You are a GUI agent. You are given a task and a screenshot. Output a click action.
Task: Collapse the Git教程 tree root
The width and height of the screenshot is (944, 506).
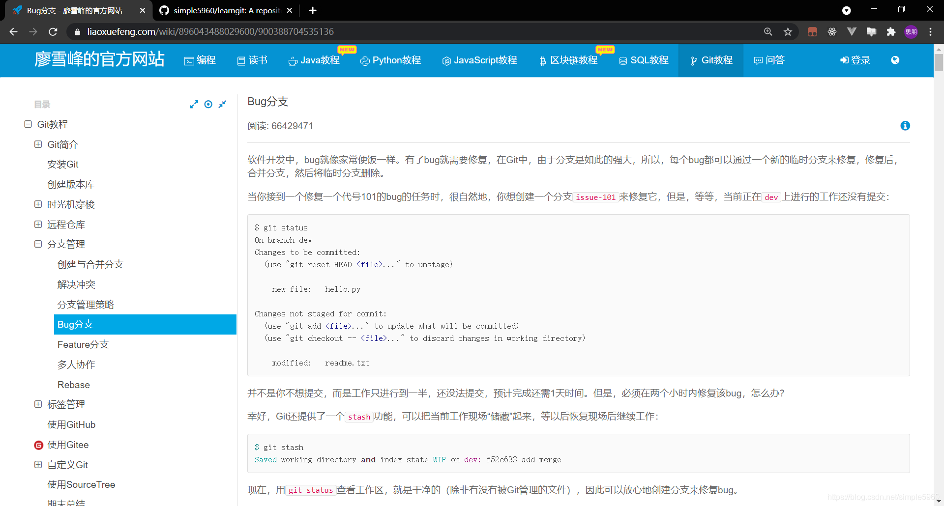click(x=28, y=124)
